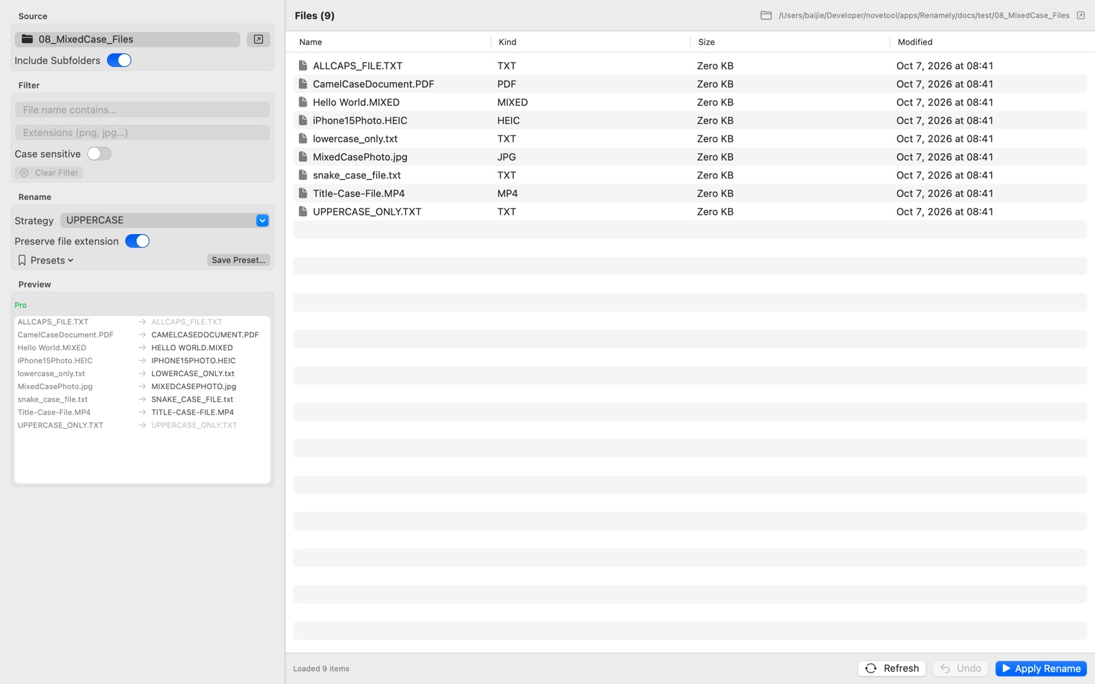Select the 08_MixedCase_Files source folder field
This screenshot has height=684, width=1095.
point(127,39)
